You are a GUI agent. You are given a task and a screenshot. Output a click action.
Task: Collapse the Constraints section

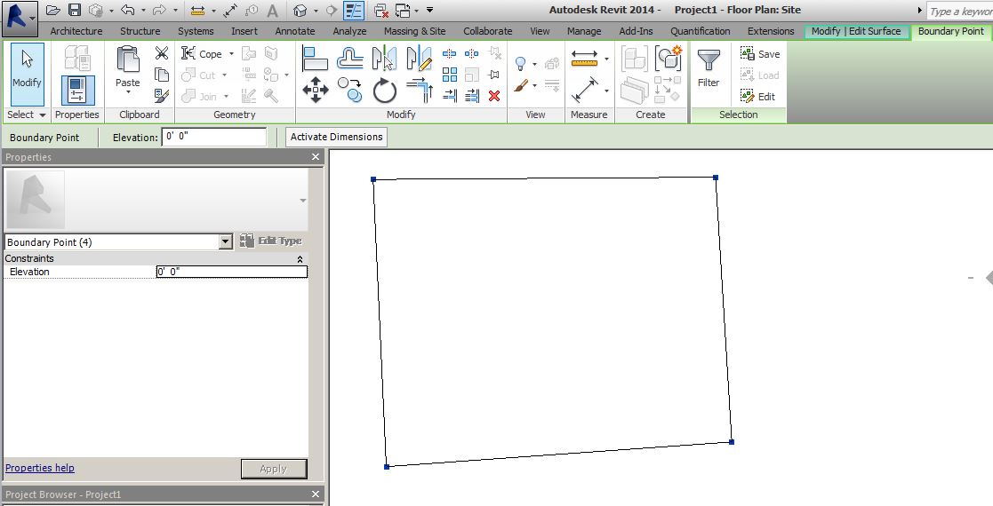(300, 259)
